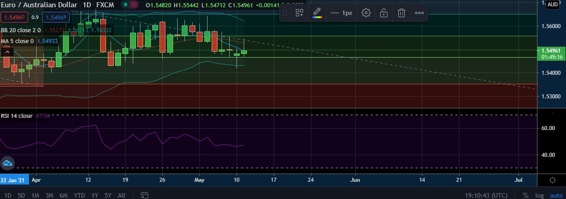
Task: Open drawing settings gear icon
Action: tap(366, 13)
